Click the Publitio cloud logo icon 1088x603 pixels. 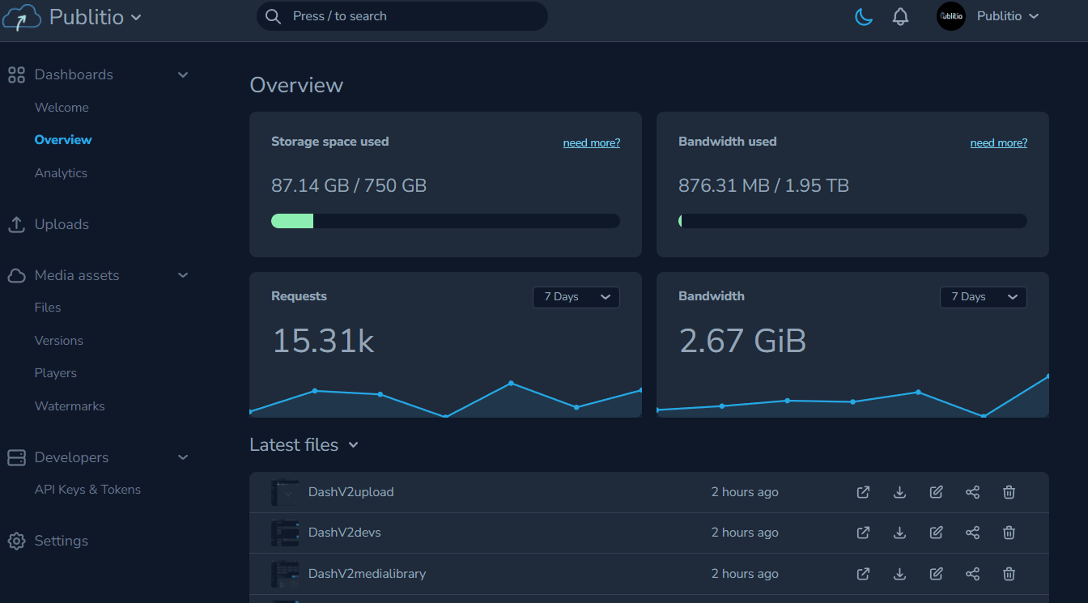22,17
